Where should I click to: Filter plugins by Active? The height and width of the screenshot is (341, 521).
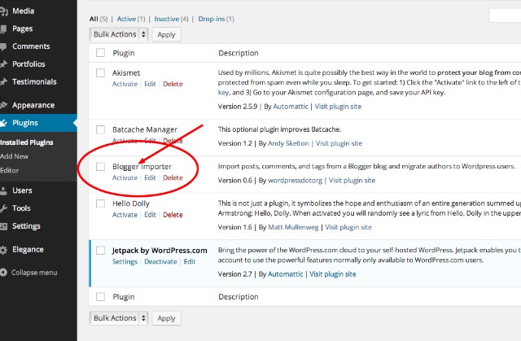126,19
